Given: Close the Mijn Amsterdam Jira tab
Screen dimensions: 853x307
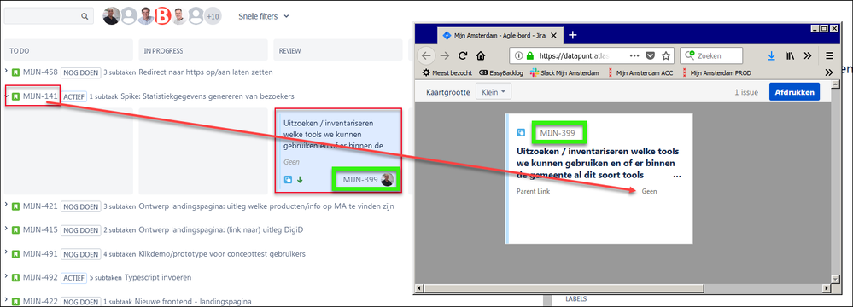Looking at the screenshot, I should (x=553, y=36).
